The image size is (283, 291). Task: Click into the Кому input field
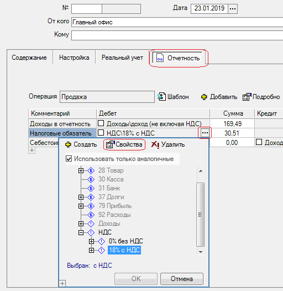click(x=177, y=35)
